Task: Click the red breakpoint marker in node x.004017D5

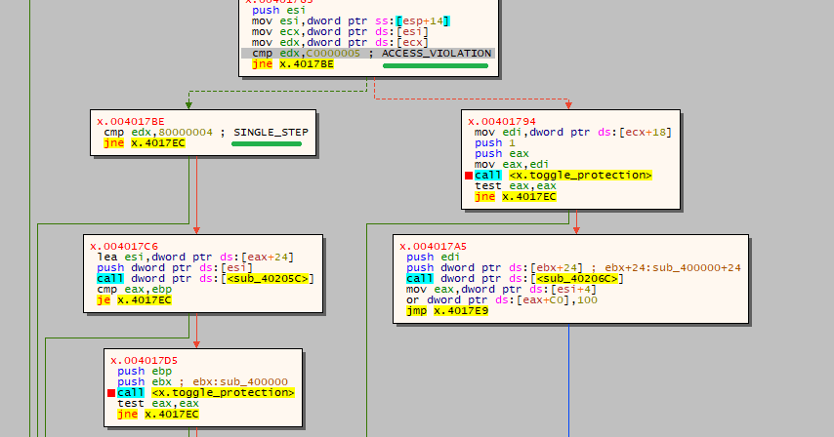Action: tap(111, 393)
